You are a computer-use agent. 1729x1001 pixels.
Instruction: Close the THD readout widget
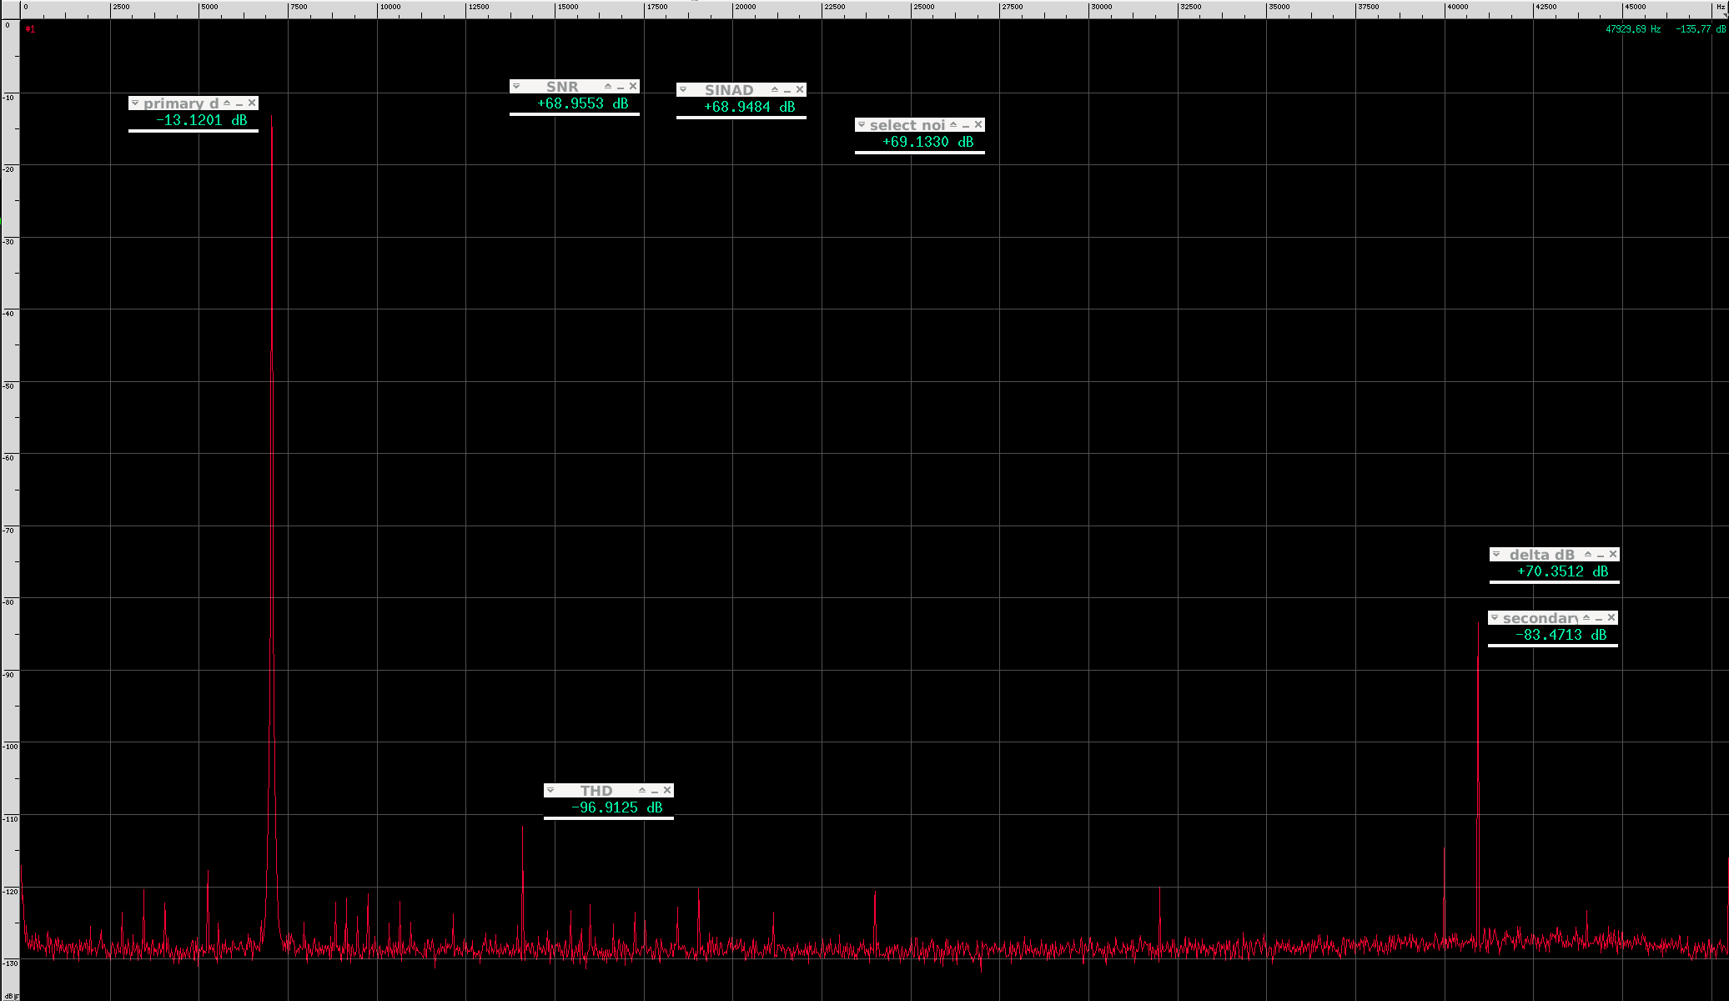pyautogui.click(x=667, y=791)
